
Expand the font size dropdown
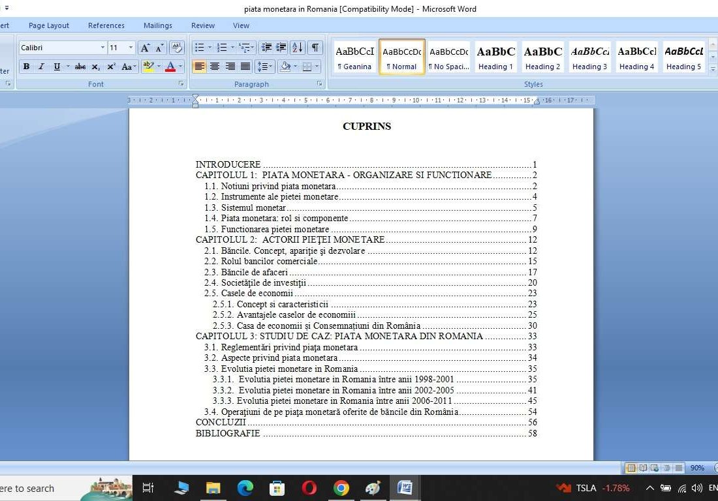pos(131,48)
